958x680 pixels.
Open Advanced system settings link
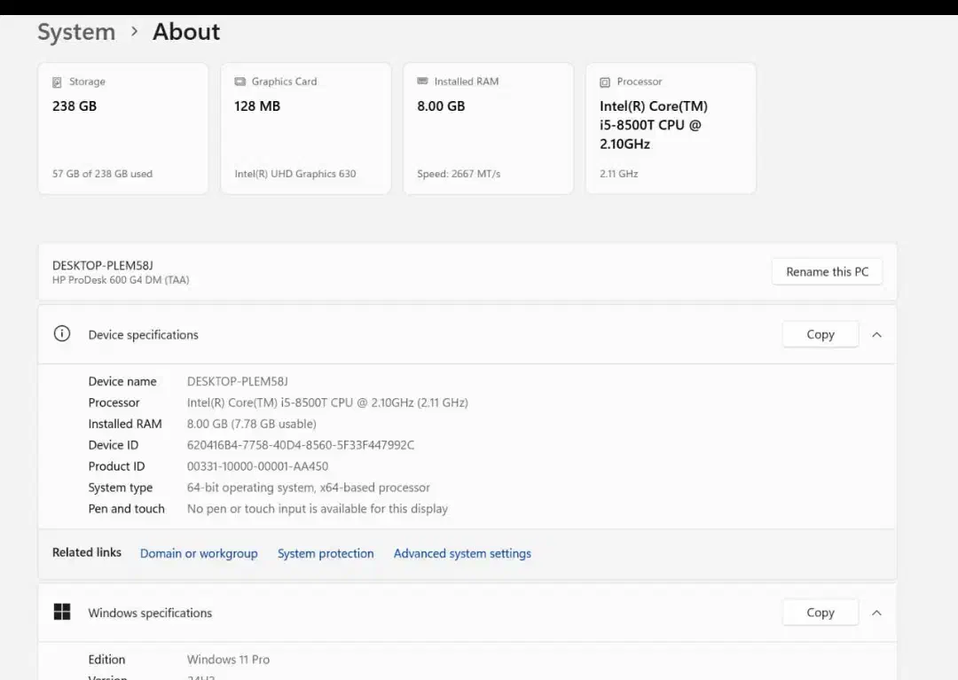point(462,553)
